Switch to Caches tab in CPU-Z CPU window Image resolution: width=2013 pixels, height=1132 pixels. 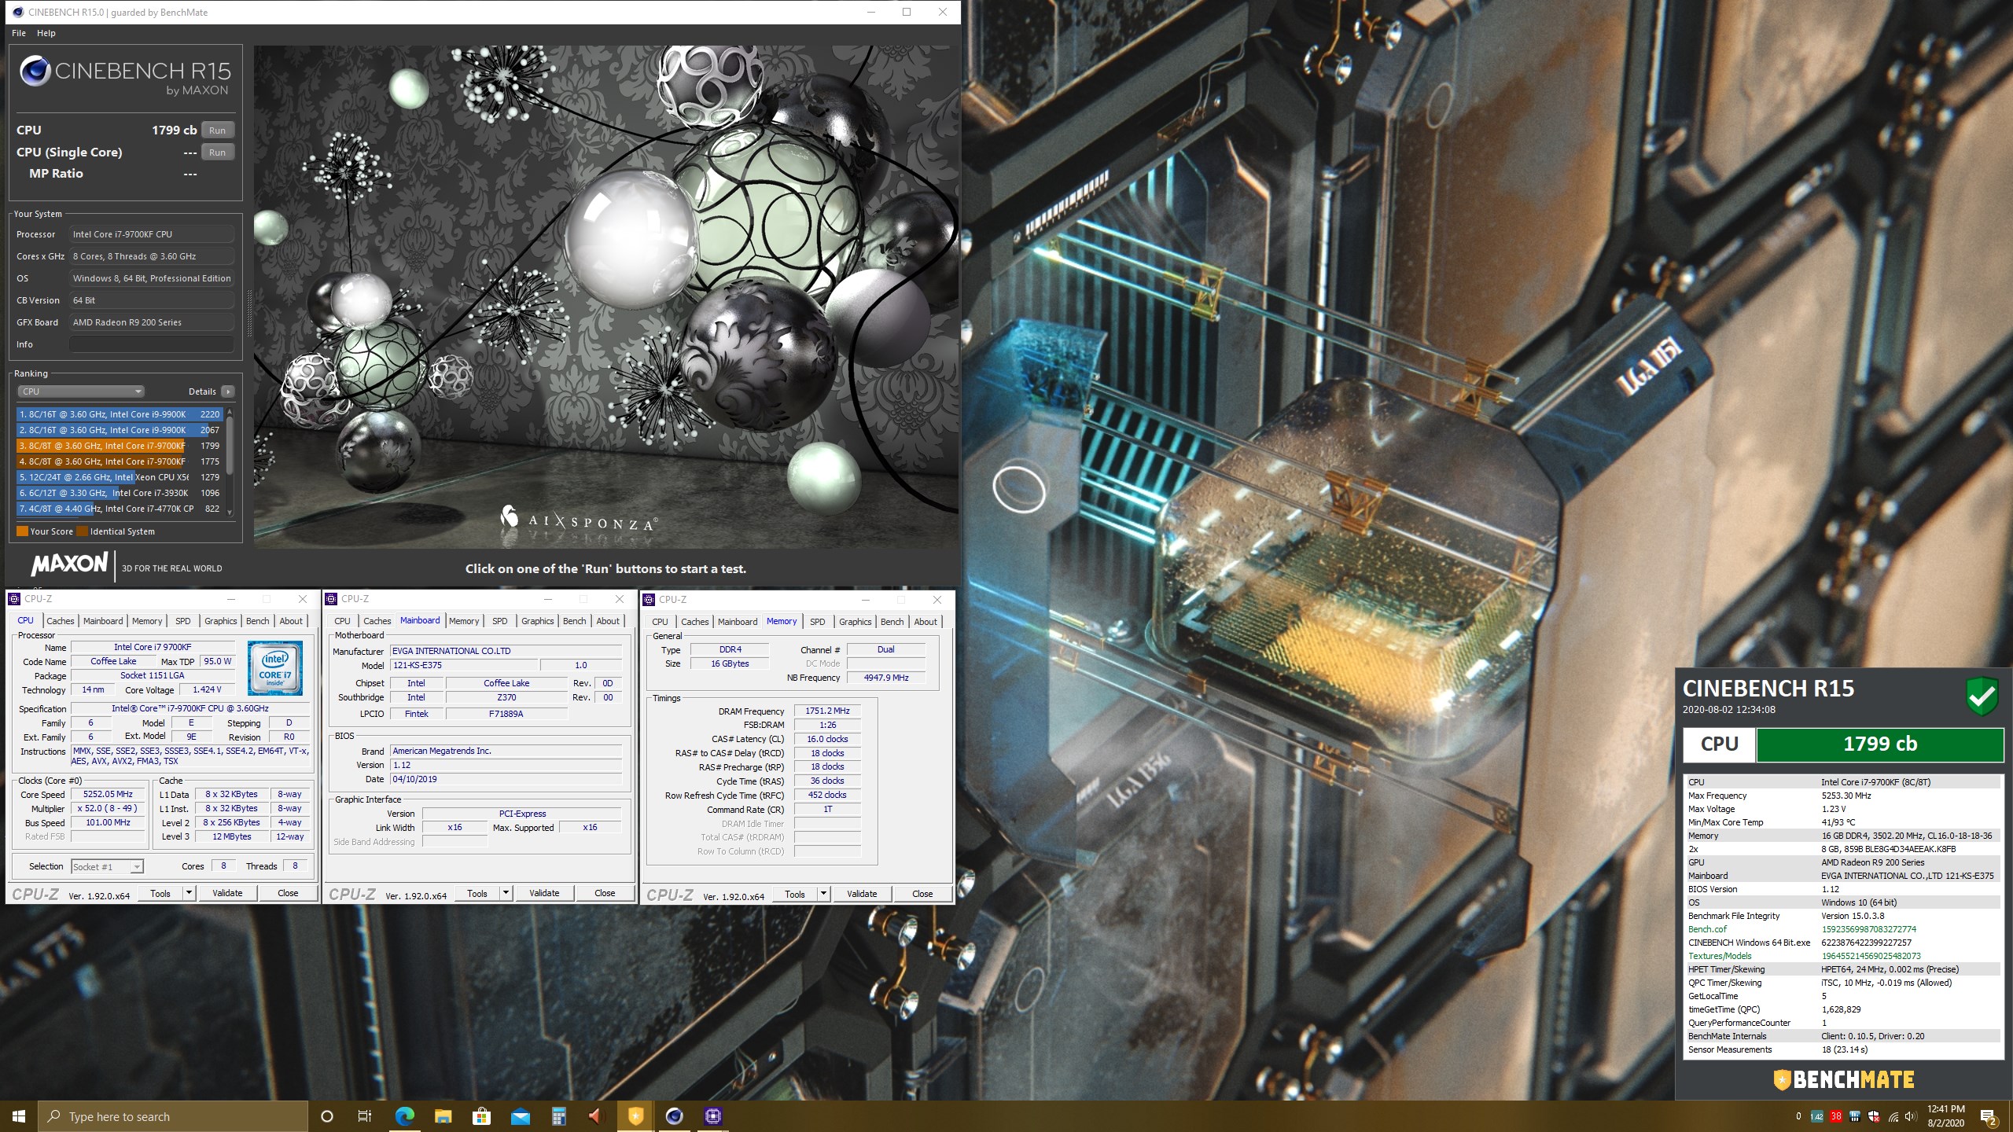(x=61, y=621)
